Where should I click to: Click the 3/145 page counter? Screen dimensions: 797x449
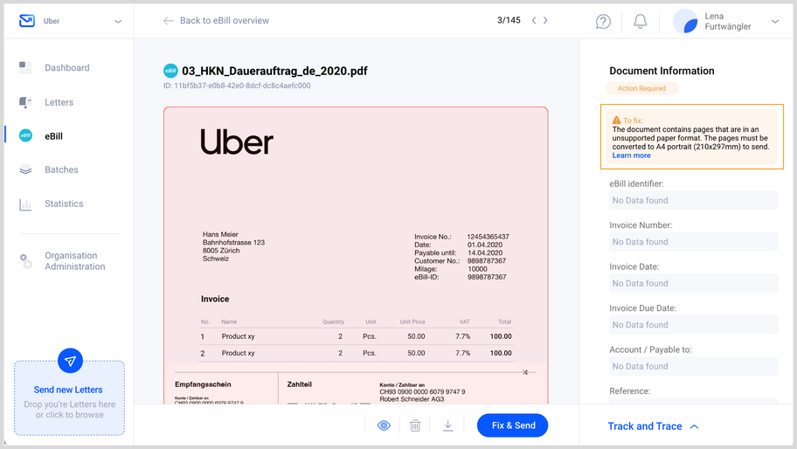[509, 20]
